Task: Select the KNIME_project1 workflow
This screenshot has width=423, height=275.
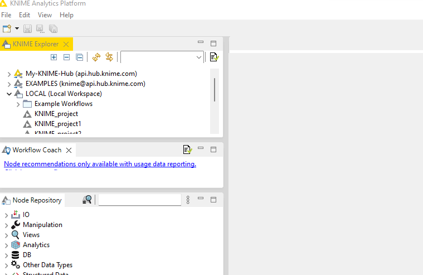Action: click(x=58, y=124)
